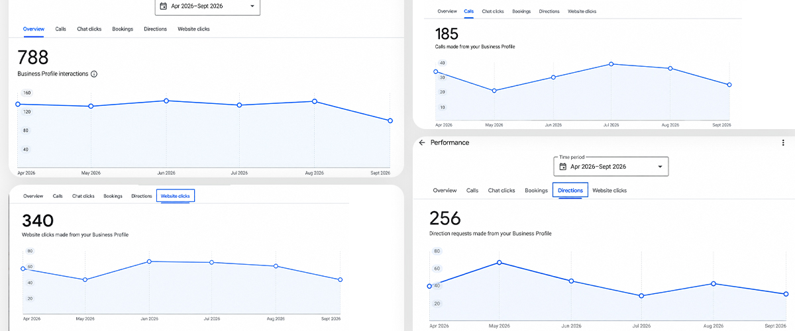Image resolution: width=795 pixels, height=331 pixels.
Task: Click the 788 interactions total
Action: click(x=32, y=57)
